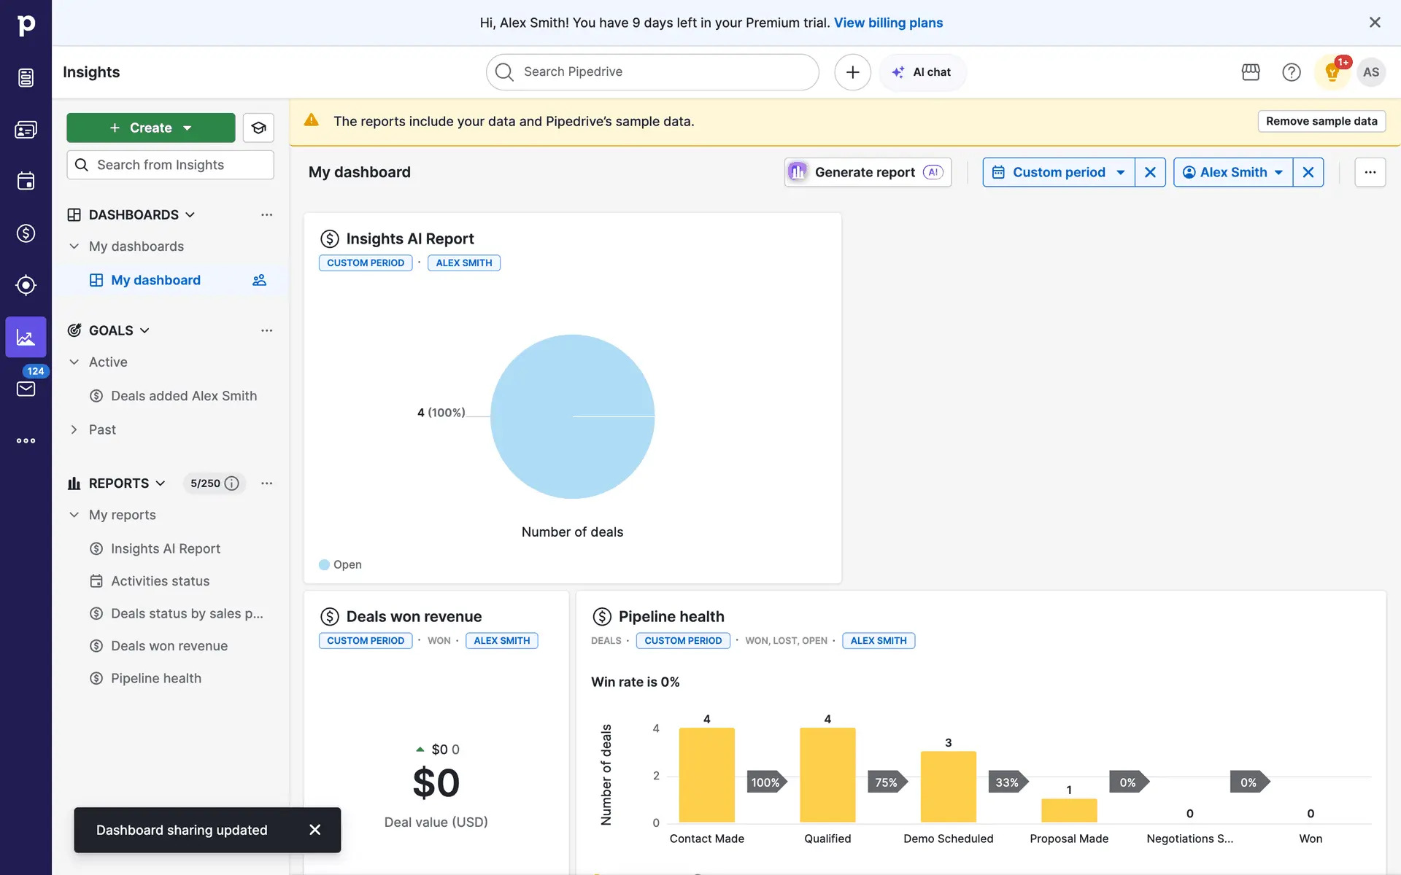Expand the Past goals section

click(x=74, y=429)
